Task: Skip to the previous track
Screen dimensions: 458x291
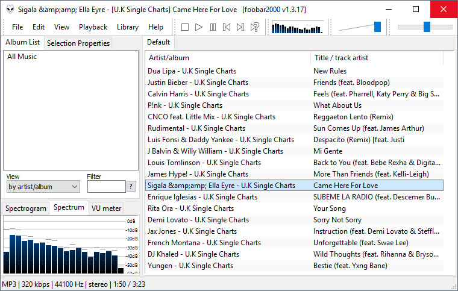Action: [227, 27]
